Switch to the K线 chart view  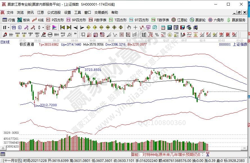(38, 20)
